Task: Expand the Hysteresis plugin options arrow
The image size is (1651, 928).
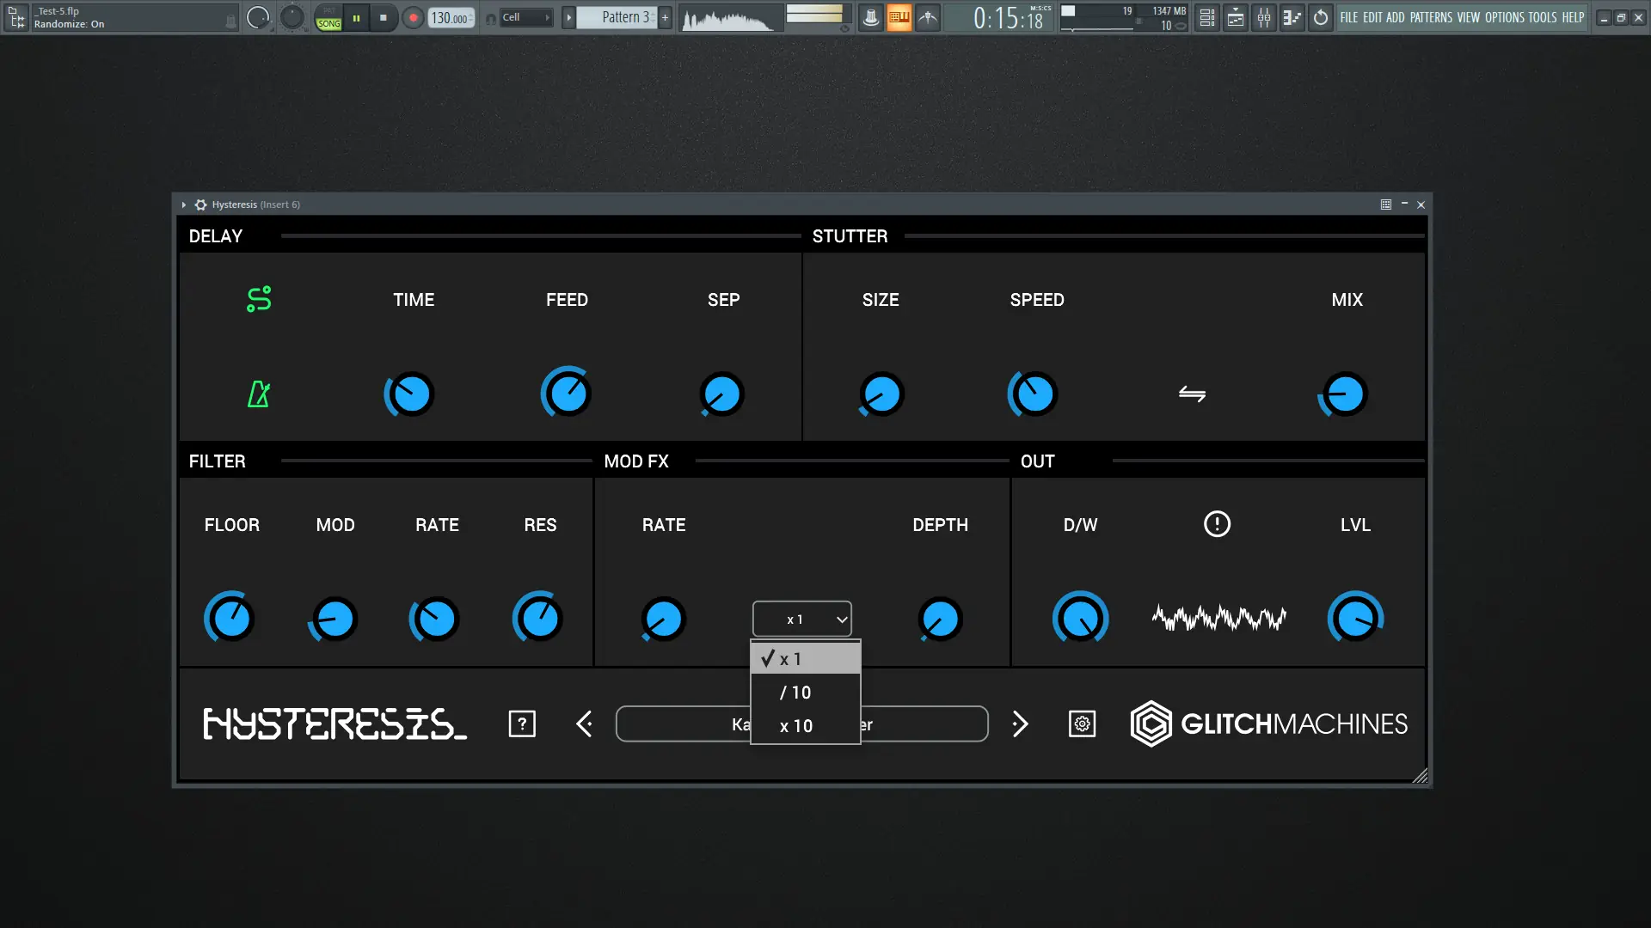Action: coord(183,205)
